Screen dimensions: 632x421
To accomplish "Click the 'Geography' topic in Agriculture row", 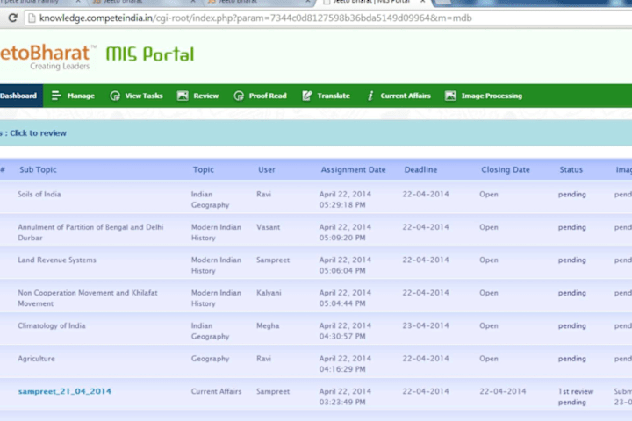I will coord(210,359).
